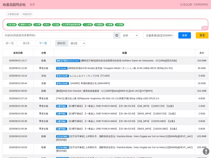This screenshot has height=158, width=211.
Task: Open ONE PUNCH MAN GB_MP4 1280X720 title
Action: [x=121, y=106]
